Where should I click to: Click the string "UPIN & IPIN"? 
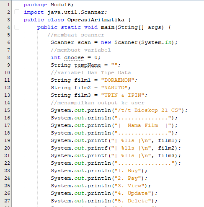123,95
